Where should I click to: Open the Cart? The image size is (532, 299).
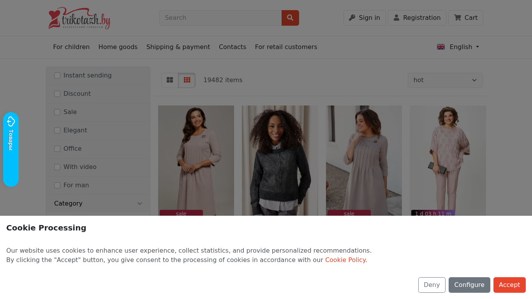[466, 18]
